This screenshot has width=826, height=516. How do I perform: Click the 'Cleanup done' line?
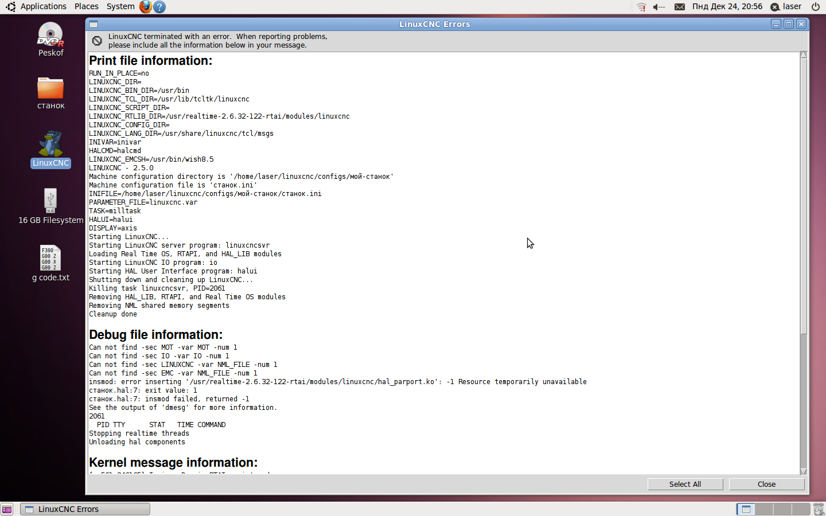113,314
